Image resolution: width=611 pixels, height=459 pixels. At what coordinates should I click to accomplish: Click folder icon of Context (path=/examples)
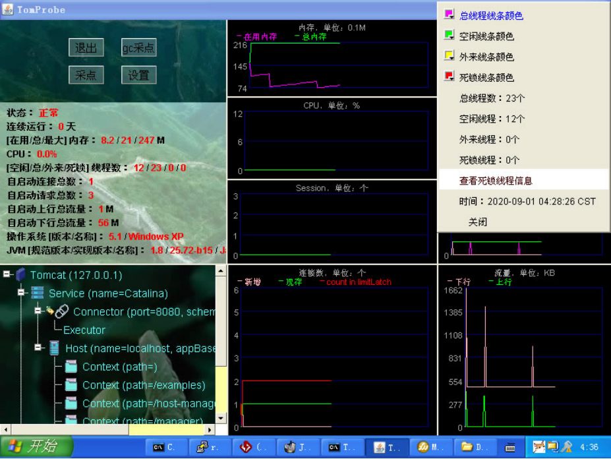coord(71,385)
